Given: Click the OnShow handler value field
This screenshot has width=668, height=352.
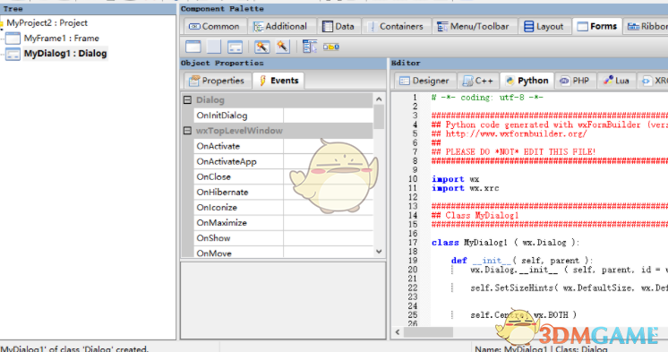Looking at the screenshot, I should (x=329, y=237).
